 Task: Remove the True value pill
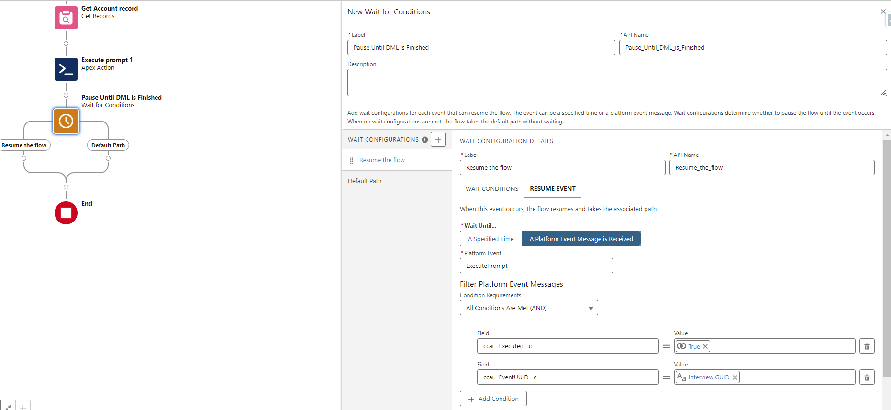[705, 346]
